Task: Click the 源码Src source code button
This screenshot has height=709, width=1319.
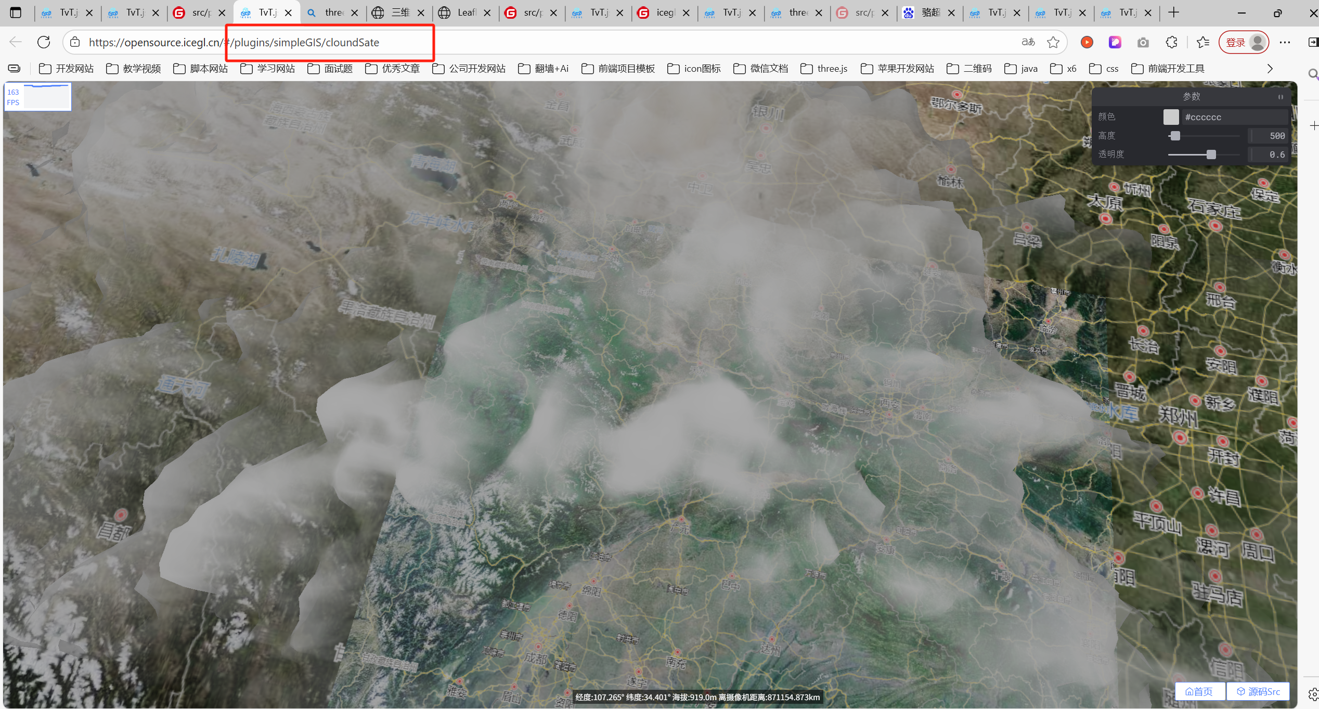Action: [1258, 691]
